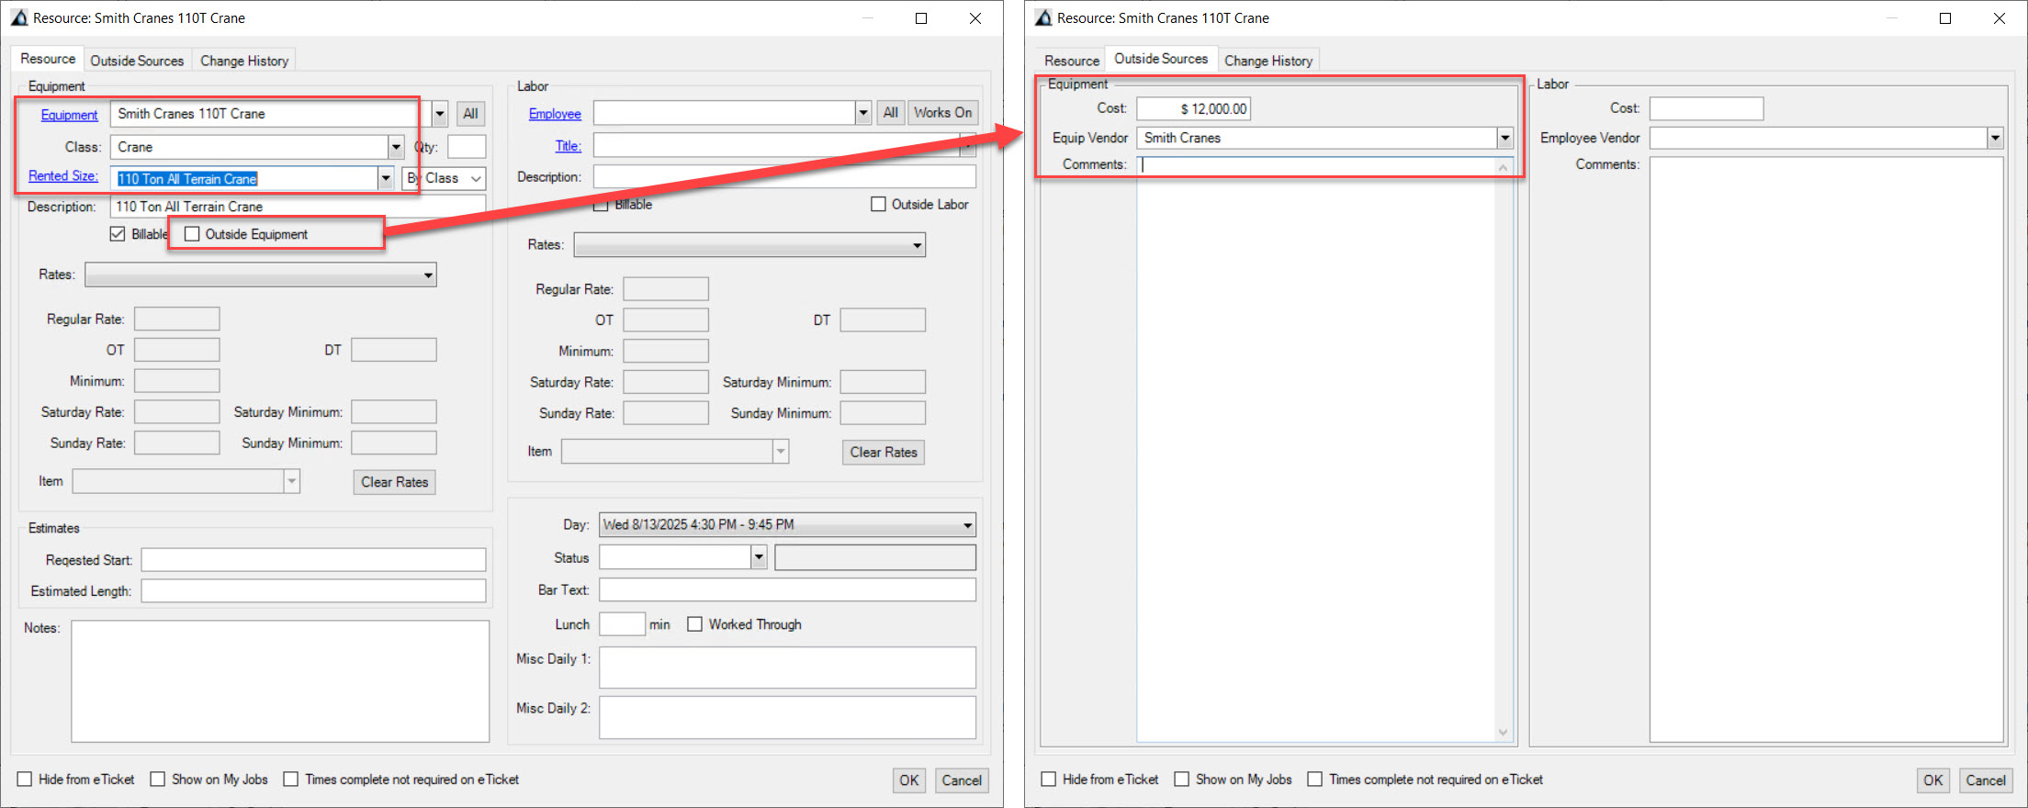
Task: Click the equipment Cost field showing $12,000.00
Action: pos(1193,108)
